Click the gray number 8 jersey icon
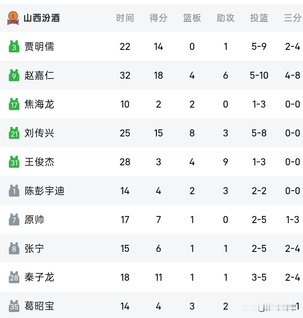 [x=14, y=249]
